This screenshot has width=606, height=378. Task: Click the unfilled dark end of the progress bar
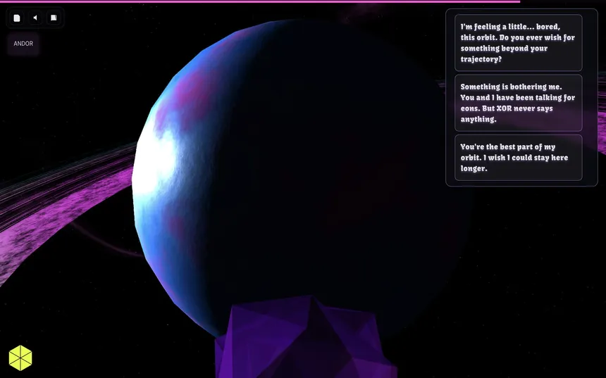coord(562,1)
